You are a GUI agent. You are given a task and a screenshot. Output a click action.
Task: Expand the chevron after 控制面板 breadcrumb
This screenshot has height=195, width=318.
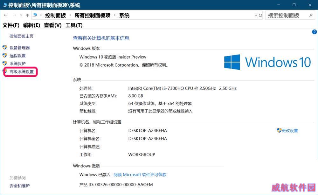click(70, 15)
